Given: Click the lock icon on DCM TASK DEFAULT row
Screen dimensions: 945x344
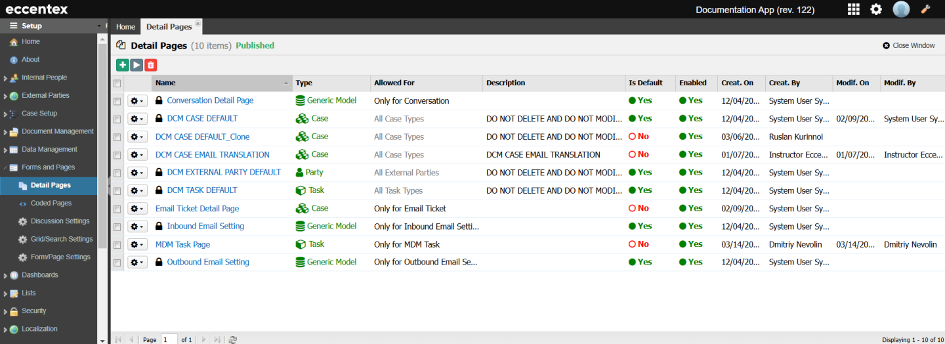Looking at the screenshot, I should point(159,190).
